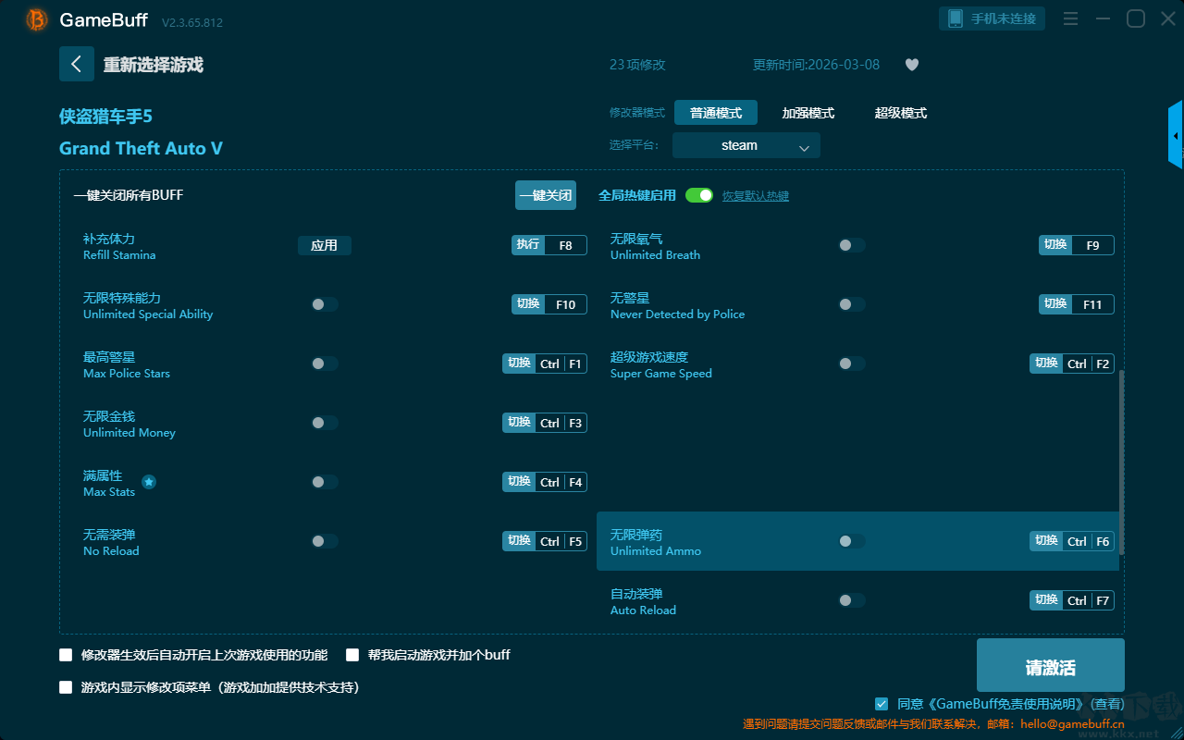Image resolution: width=1184 pixels, height=740 pixels.
Task: Click the Ctrl F3 hotkey for Unlimited Money
Action: (545, 423)
